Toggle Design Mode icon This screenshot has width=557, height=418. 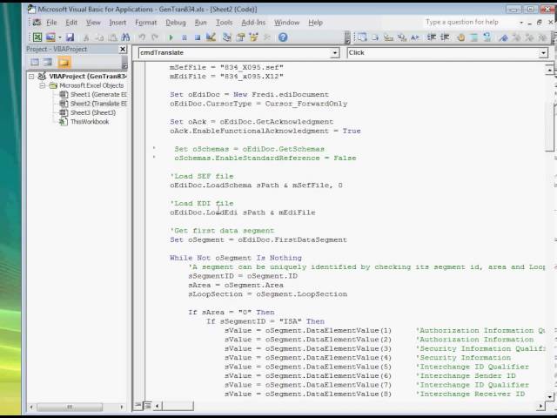[x=211, y=37]
